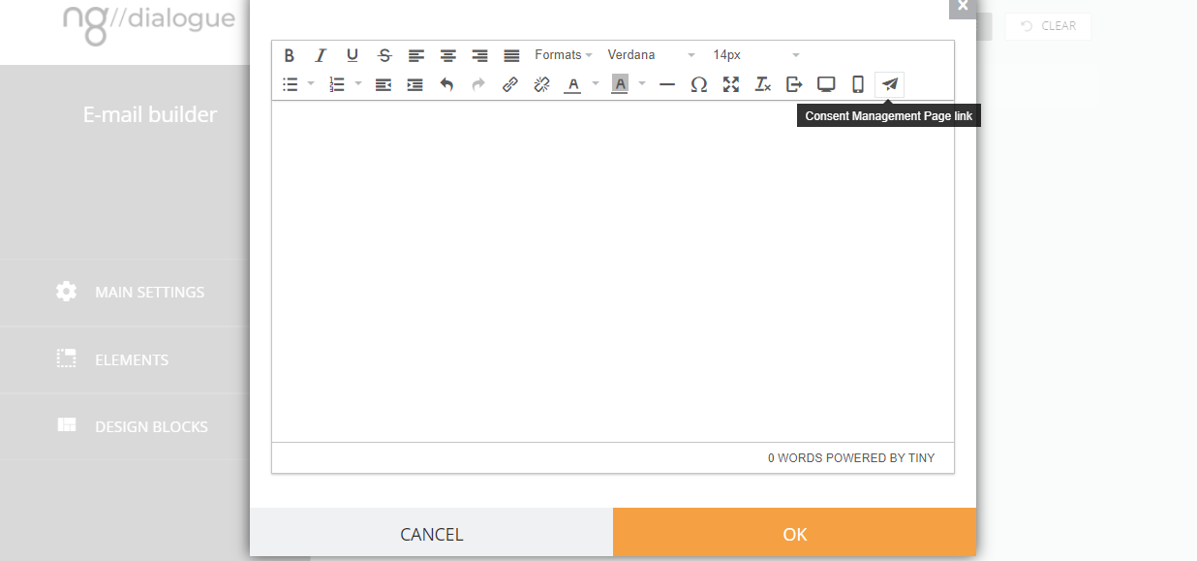Toggle strikethrough formatting
Screen dimensions: 1197x561
tap(384, 55)
